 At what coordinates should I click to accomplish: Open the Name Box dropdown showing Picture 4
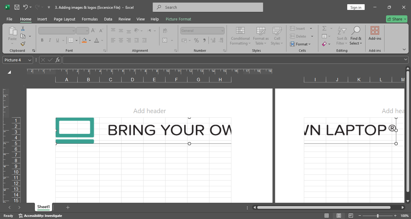pos(30,60)
